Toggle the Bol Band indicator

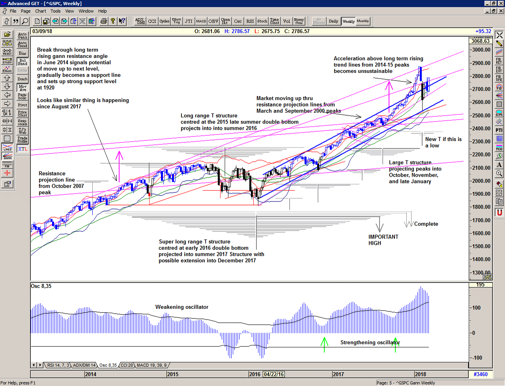pyautogui.click(x=22, y=62)
